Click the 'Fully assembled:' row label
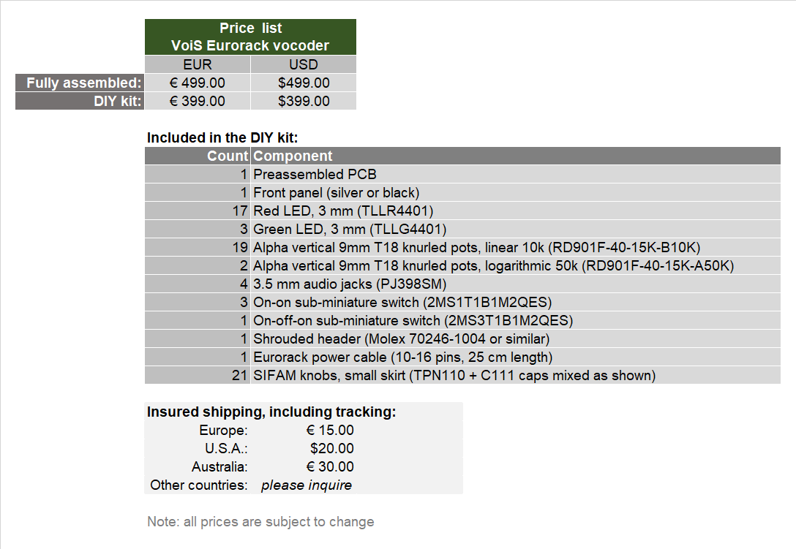 click(80, 83)
